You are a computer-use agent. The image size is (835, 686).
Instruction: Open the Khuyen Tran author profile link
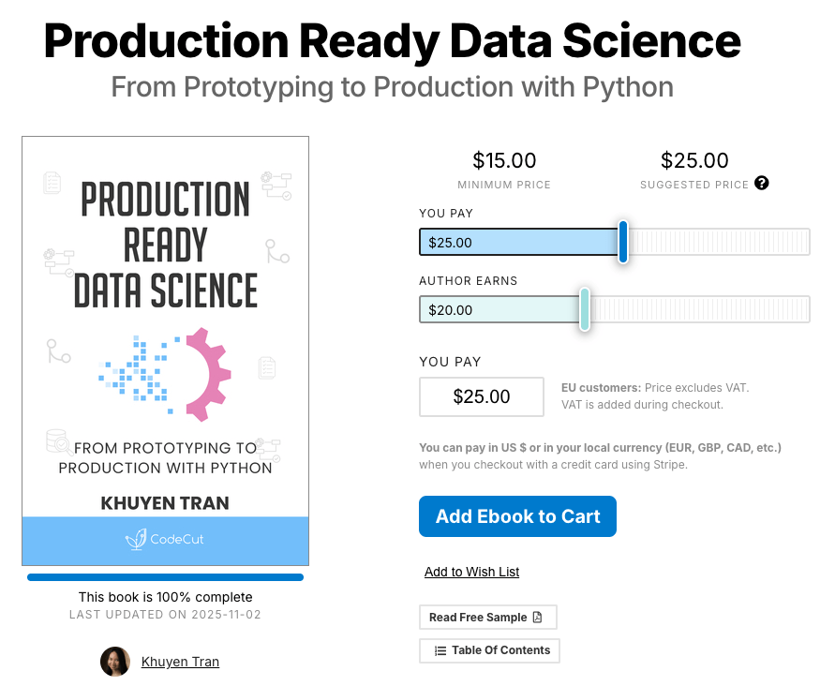(180, 662)
